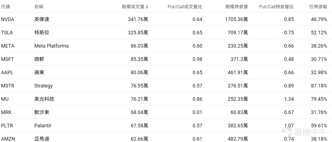Click the 代碼 column header

click(x=6, y=7)
